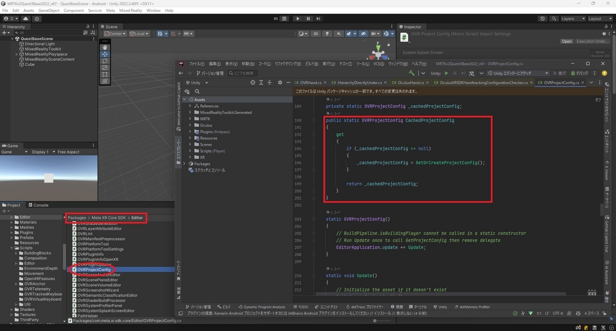This screenshot has height=331, width=616.
Task: Select the Rotate tool in Scene toolbar
Action: pos(105,61)
